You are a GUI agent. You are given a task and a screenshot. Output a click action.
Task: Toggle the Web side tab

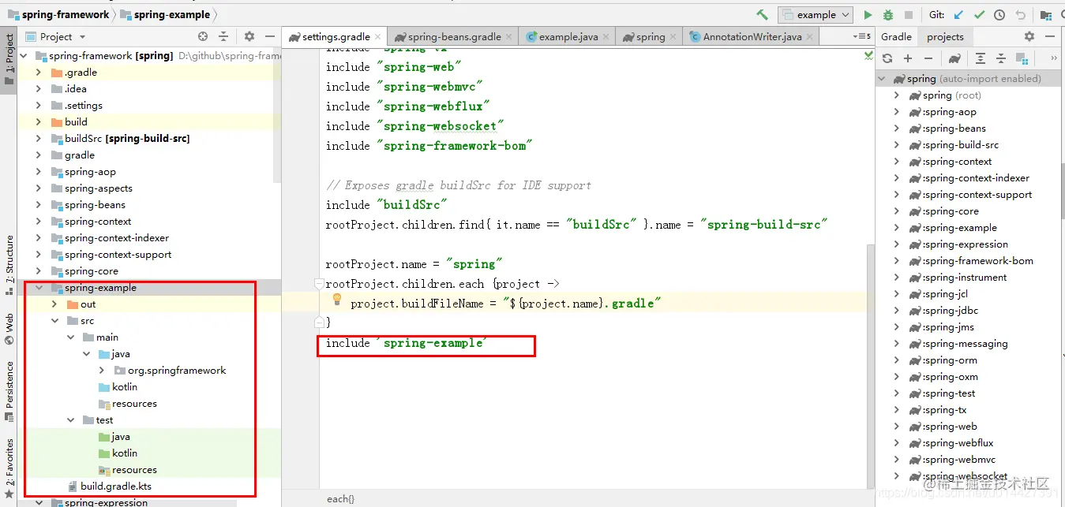pos(9,329)
